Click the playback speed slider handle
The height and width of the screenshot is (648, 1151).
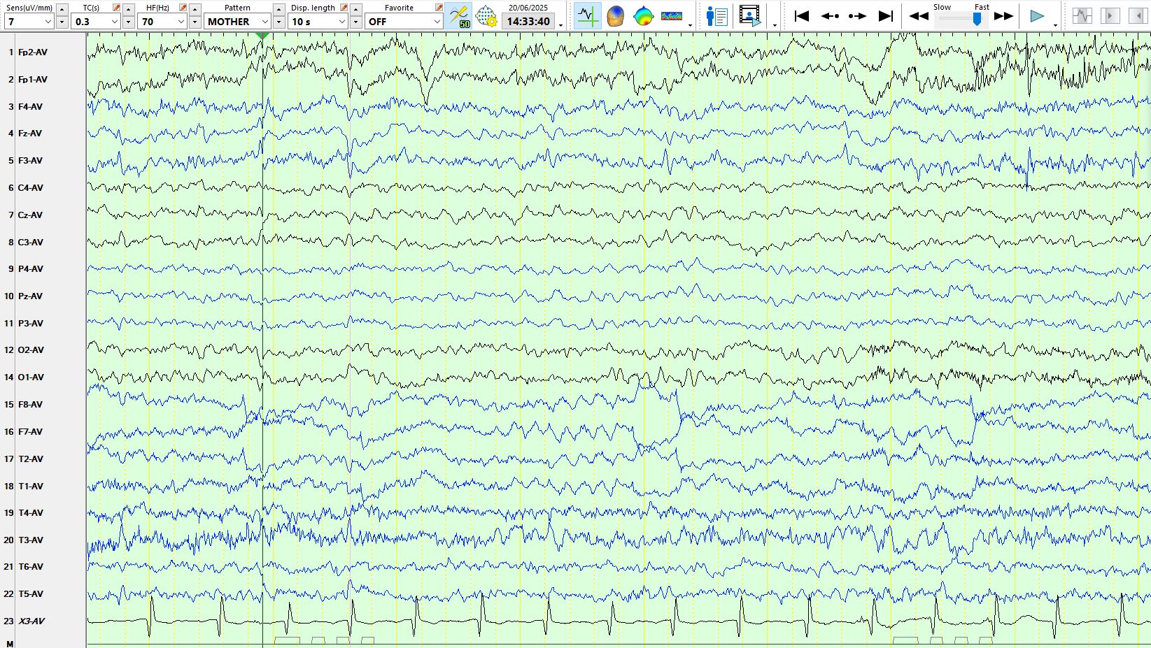click(977, 19)
